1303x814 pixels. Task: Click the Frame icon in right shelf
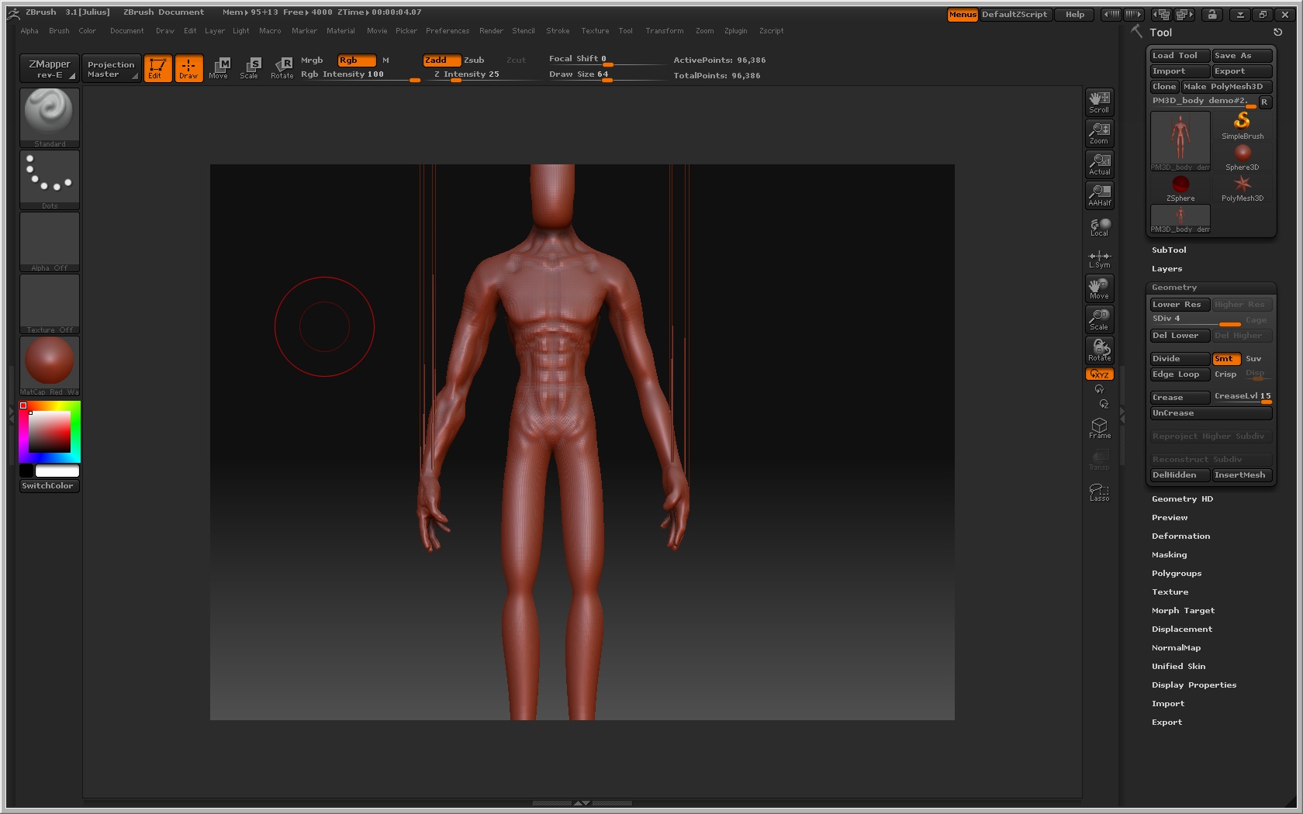coord(1099,428)
